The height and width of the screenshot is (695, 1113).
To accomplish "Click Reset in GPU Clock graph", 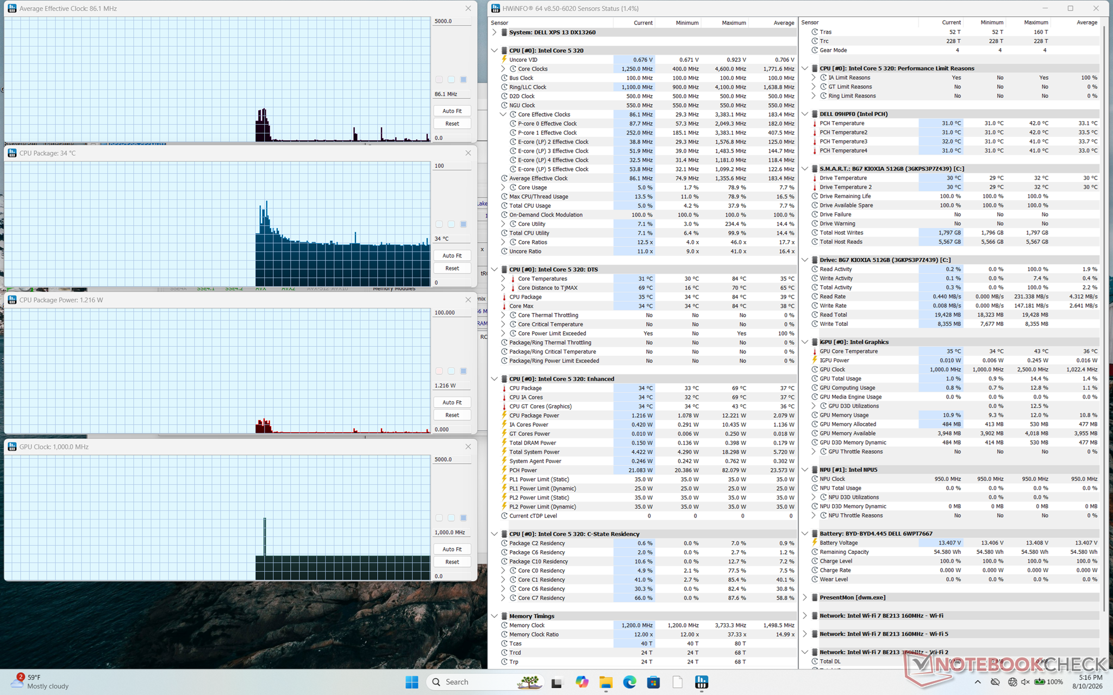I will click(x=452, y=562).
